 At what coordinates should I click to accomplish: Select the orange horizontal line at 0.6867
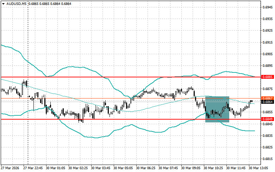[x=131, y=98]
